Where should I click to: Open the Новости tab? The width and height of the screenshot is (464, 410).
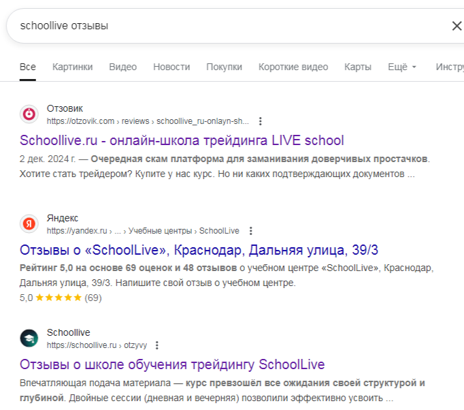[x=171, y=67]
